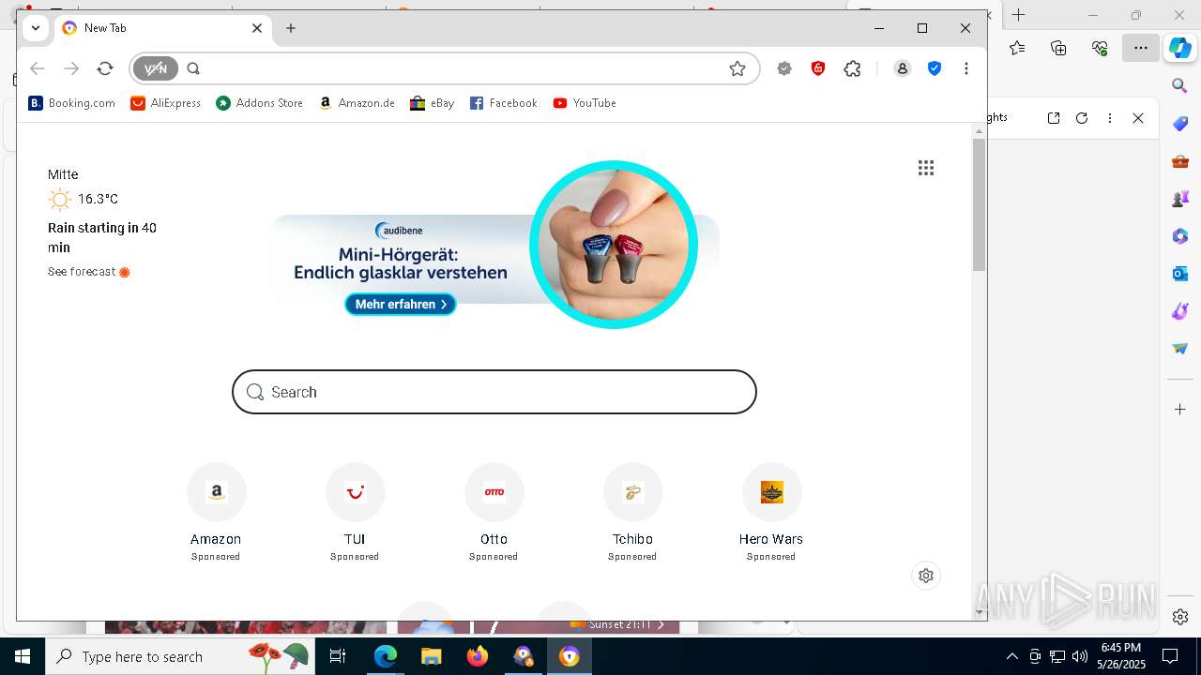Open Edge settings and more menu
This screenshot has width=1201, height=675.
click(1141, 48)
